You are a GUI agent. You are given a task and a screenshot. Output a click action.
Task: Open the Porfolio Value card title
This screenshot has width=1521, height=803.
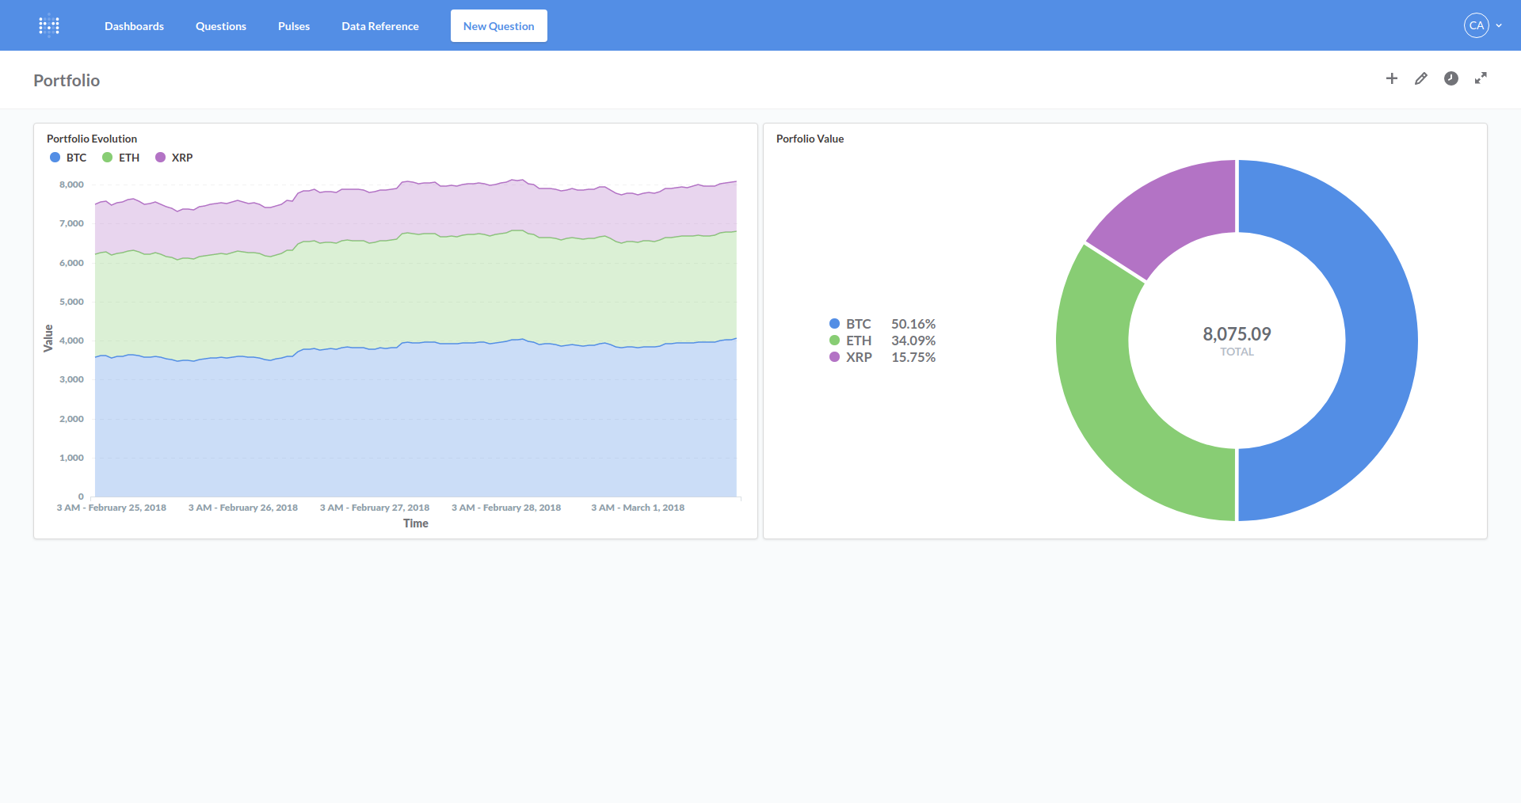pos(810,139)
